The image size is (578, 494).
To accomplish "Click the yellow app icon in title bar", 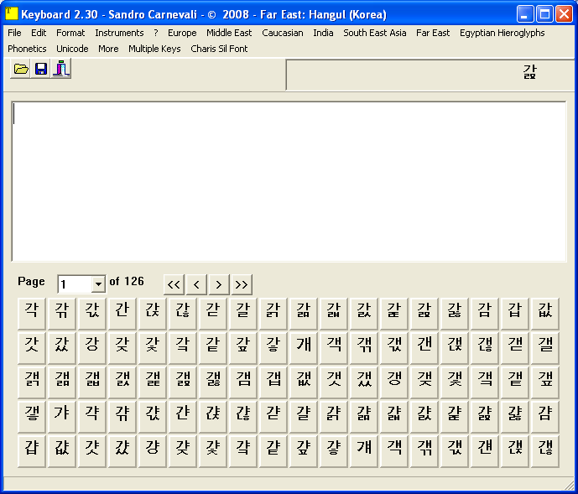I will click(x=12, y=14).
